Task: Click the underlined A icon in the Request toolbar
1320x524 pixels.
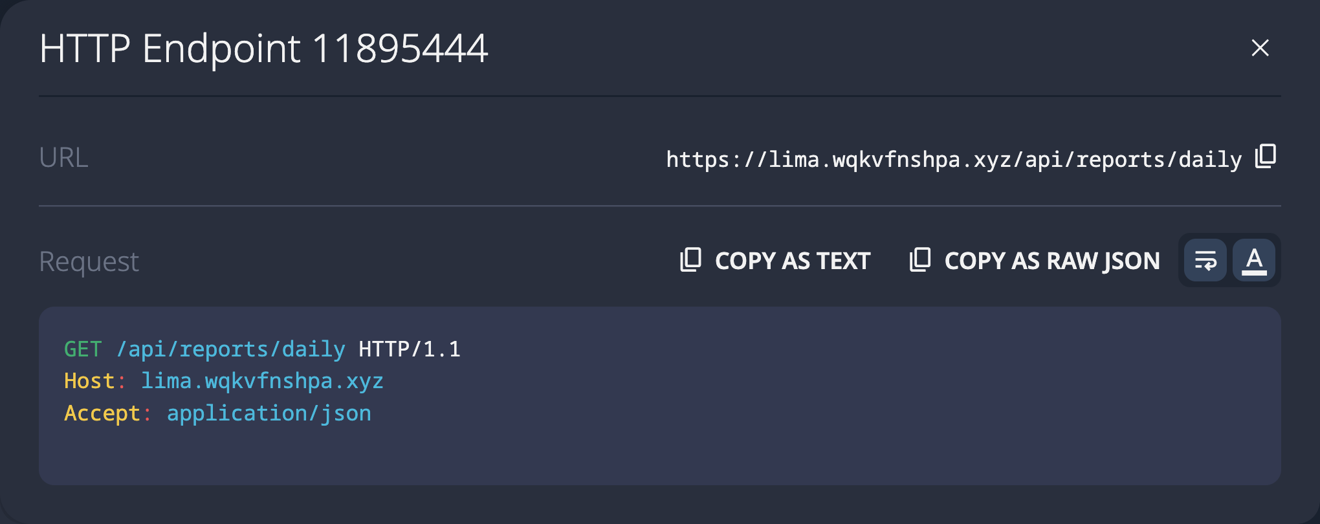Action: click(1254, 260)
